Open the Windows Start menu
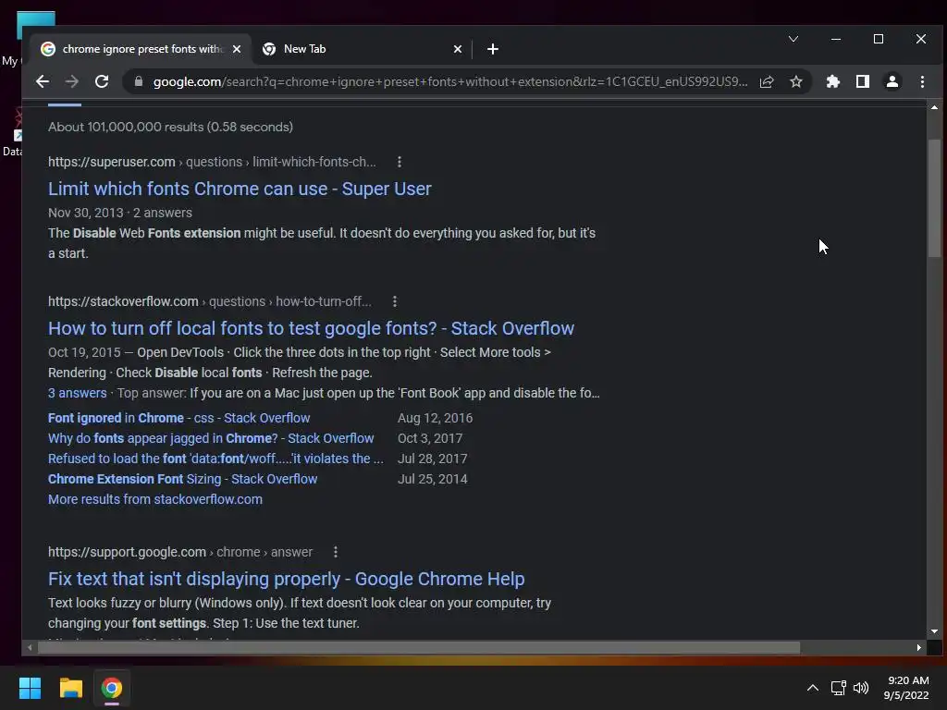Image resolution: width=947 pixels, height=710 pixels. (30, 688)
